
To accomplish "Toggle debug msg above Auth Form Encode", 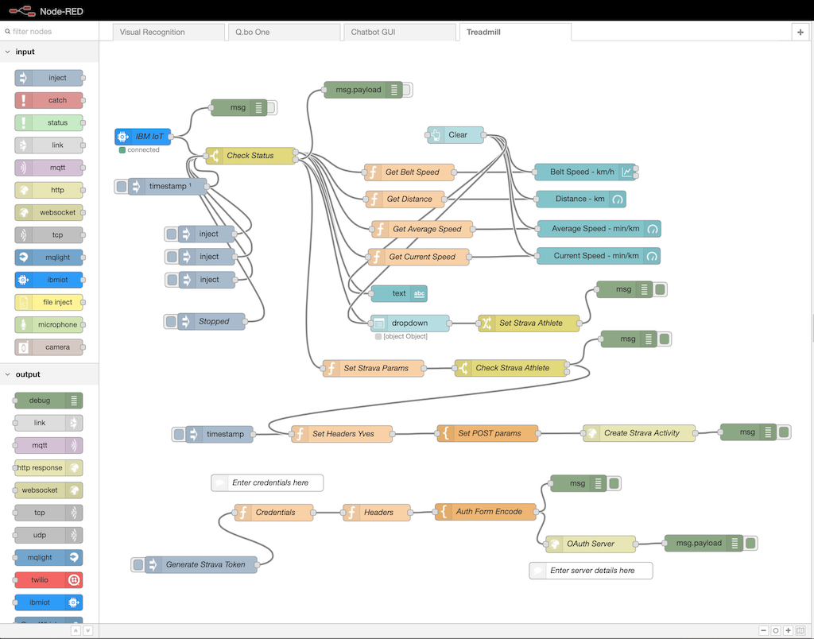I will pyautogui.click(x=614, y=483).
